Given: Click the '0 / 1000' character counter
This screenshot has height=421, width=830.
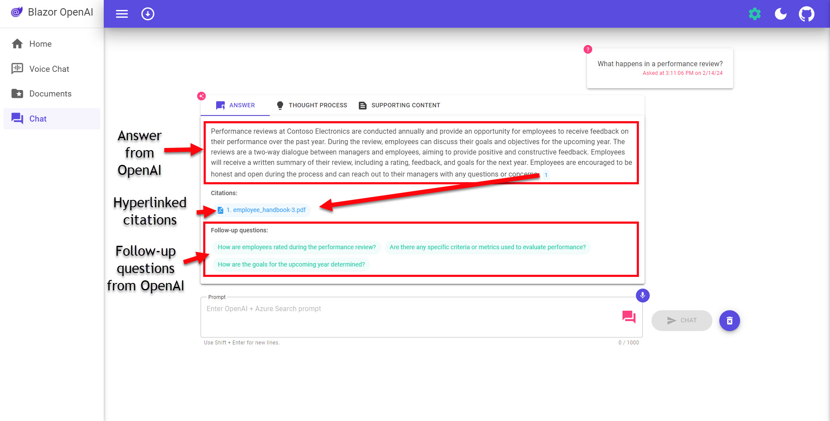Looking at the screenshot, I should pyautogui.click(x=629, y=343).
